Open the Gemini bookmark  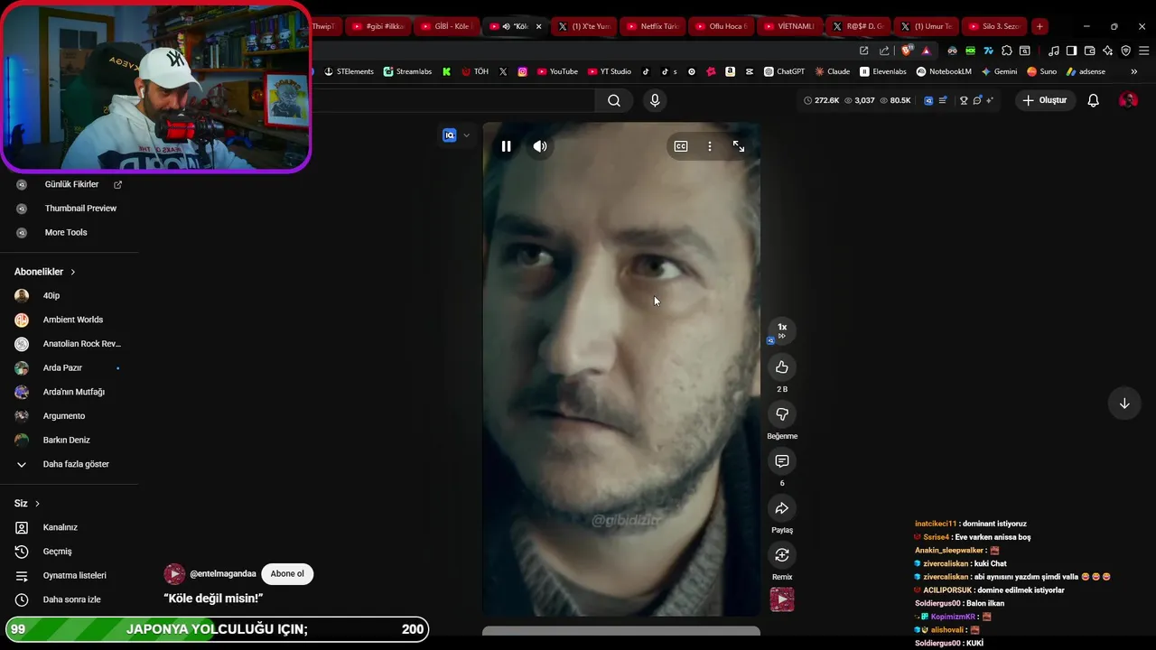click(999, 71)
